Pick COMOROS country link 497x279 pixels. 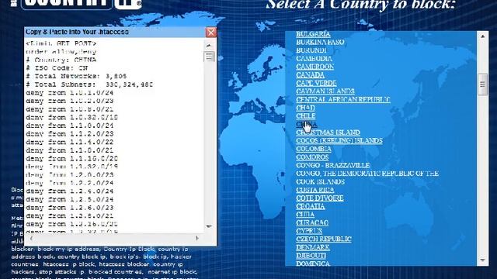pyautogui.click(x=312, y=157)
